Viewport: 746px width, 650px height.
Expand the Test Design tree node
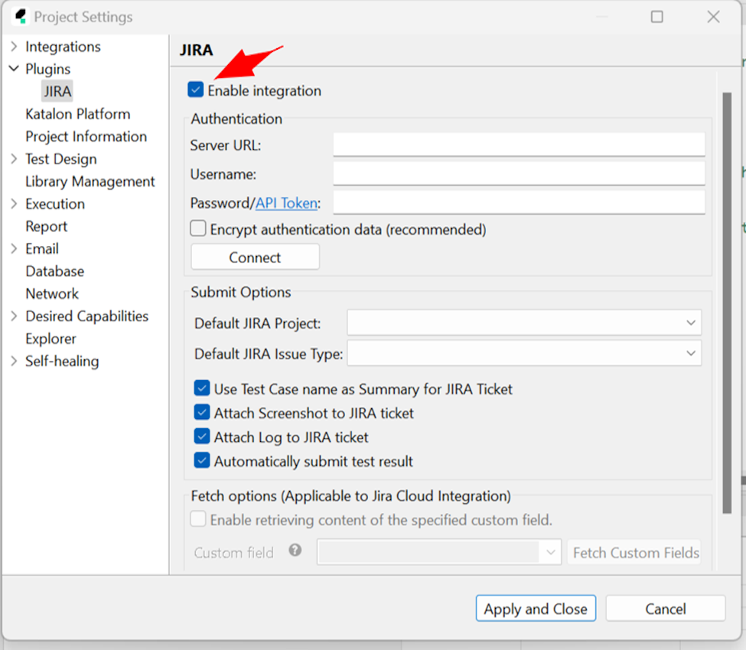14,158
